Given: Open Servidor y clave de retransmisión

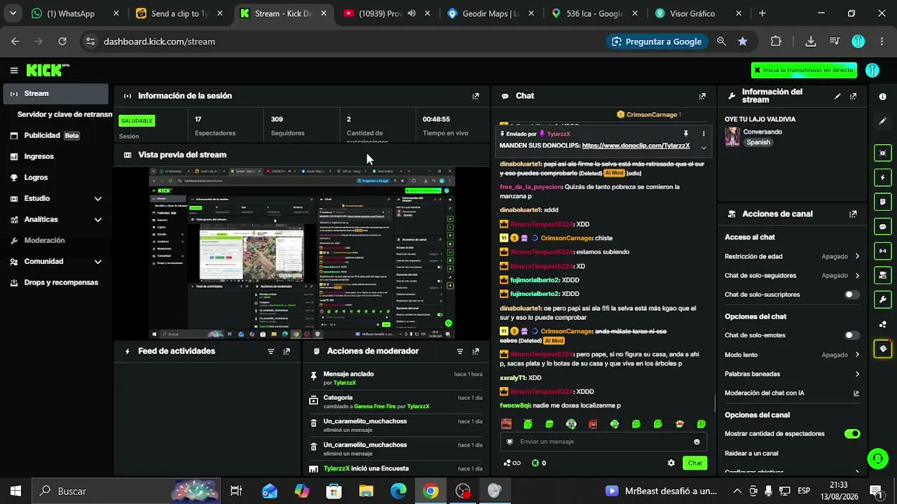Looking at the screenshot, I should click(x=64, y=114).
